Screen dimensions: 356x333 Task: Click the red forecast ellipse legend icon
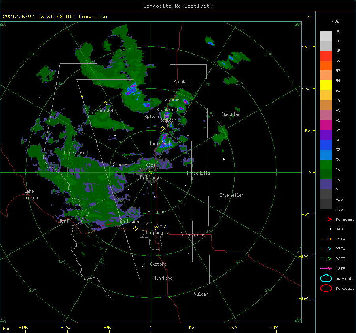(326, 288)
